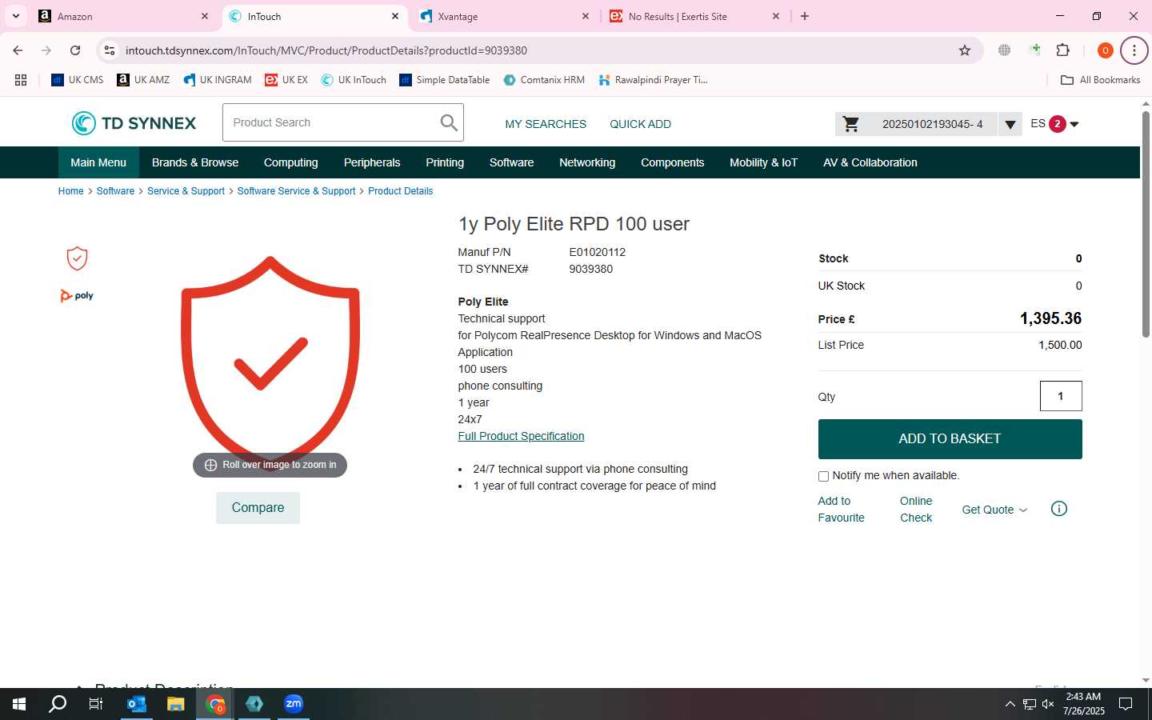
Task: Open the Printing menu
Action: coord(445,162)
